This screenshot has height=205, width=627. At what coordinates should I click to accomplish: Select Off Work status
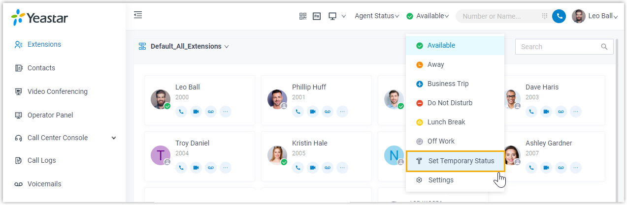pyautogui.click(x=455, y=141)
